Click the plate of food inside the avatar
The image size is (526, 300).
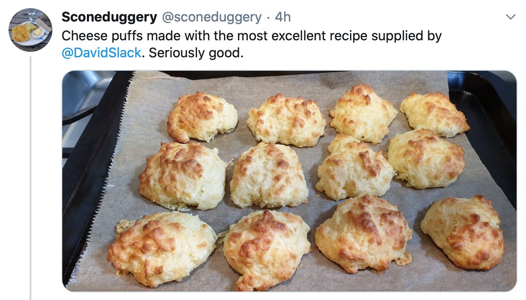[x=27, y=34]
